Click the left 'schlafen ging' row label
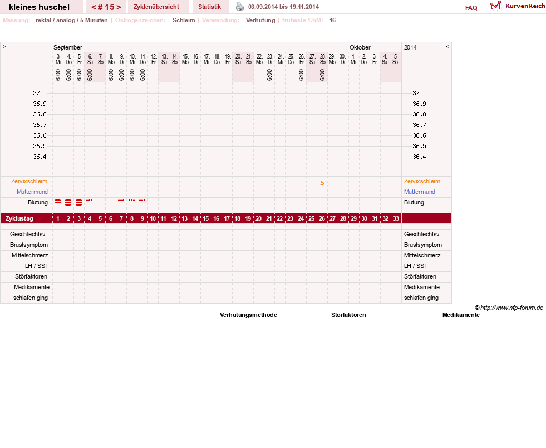 pyautogui.click(x=31, y=298)
